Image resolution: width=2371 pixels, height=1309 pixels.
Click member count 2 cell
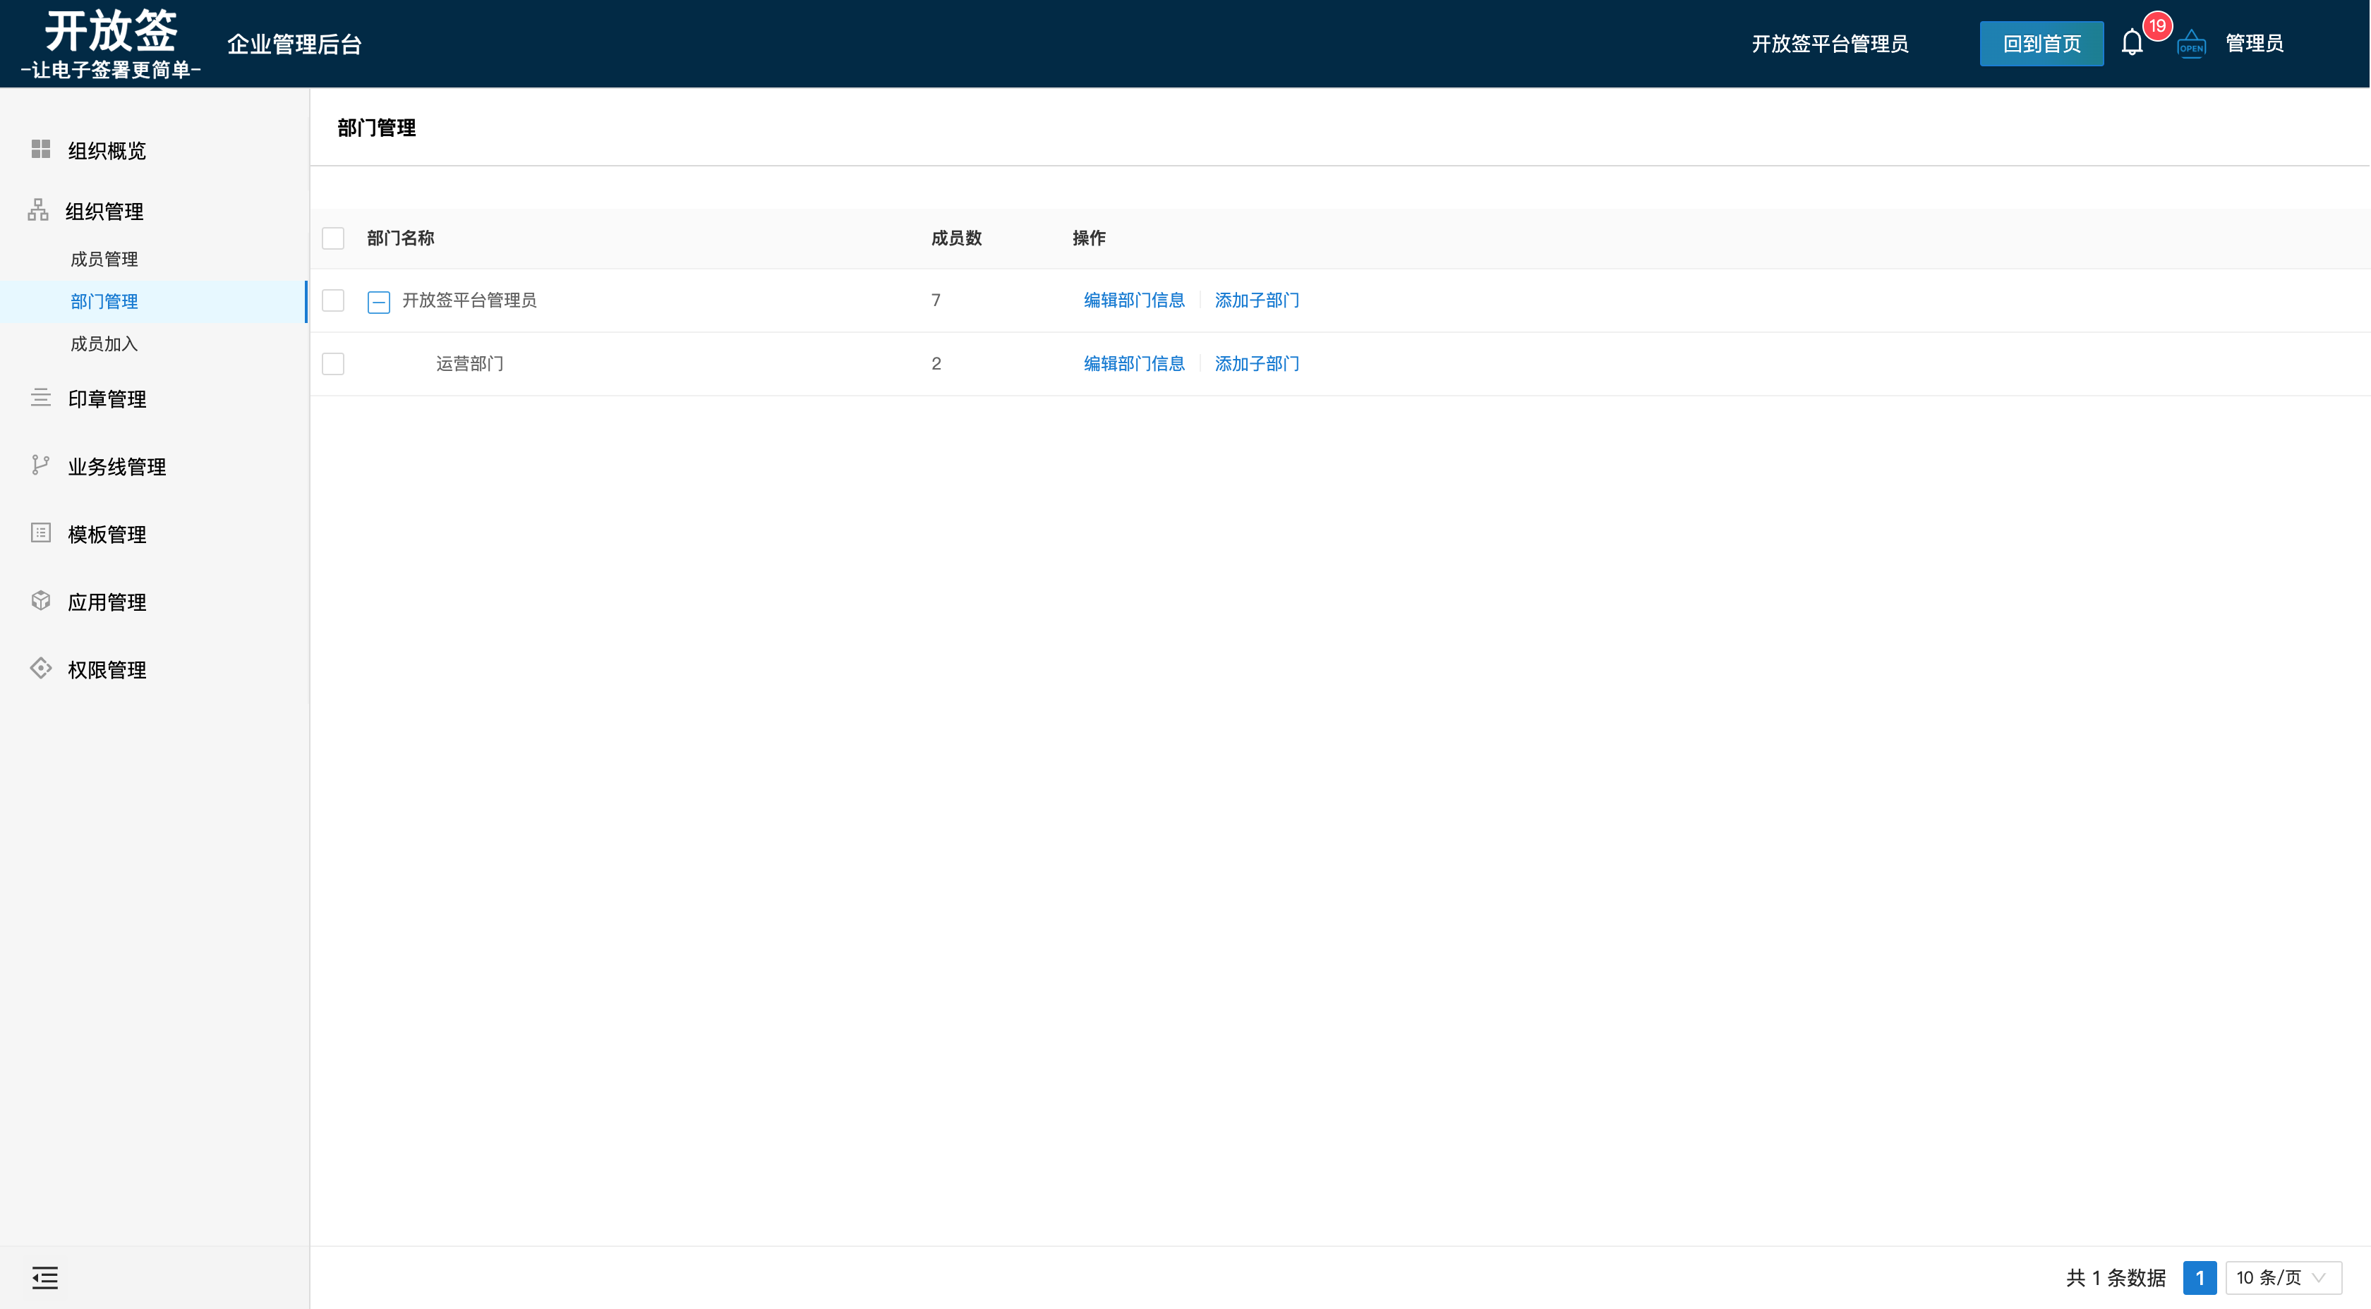(x=936, y=364)
